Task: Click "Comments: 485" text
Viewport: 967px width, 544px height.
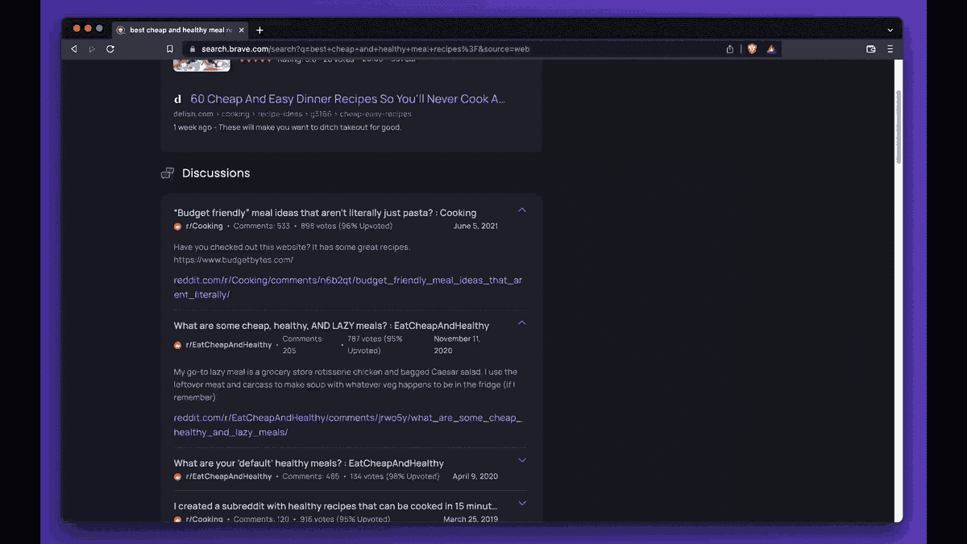Action: tap(310, 476)
